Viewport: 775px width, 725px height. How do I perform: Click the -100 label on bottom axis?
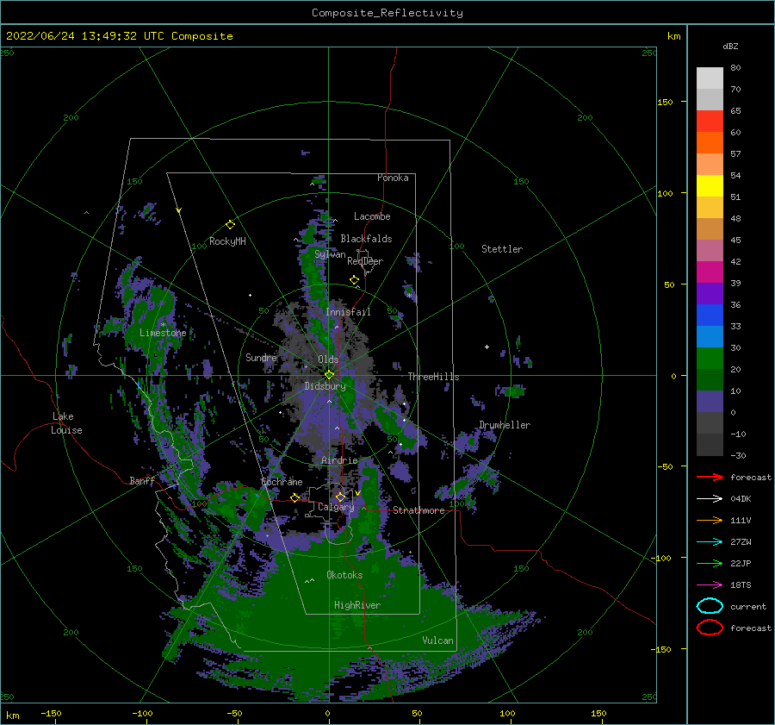point(142,713)
